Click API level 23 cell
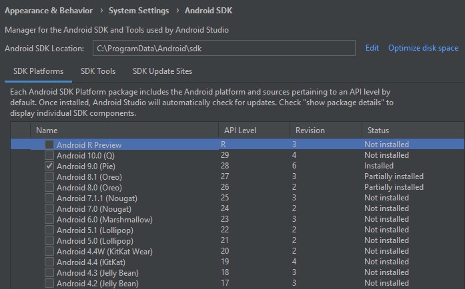The image size is (465, 289). pyautogui.click(x=225, y=219)
